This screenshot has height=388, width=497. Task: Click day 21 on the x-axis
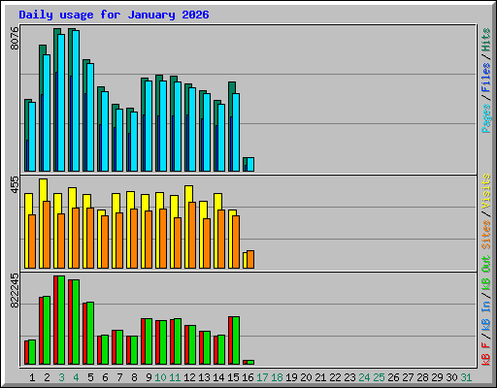320,377
